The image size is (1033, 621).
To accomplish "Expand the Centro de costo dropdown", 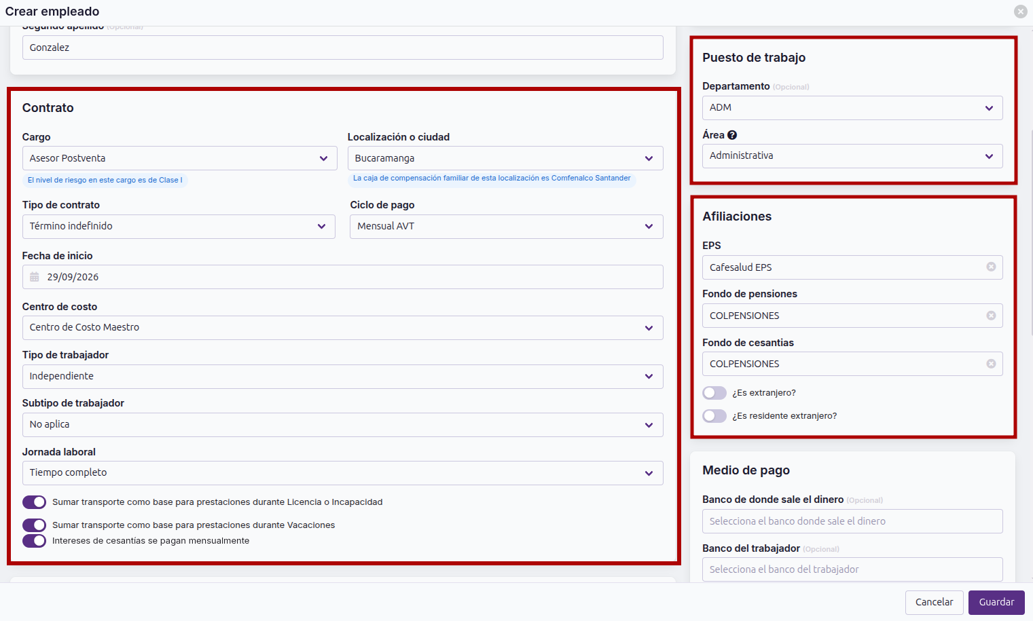I will 342,328.
